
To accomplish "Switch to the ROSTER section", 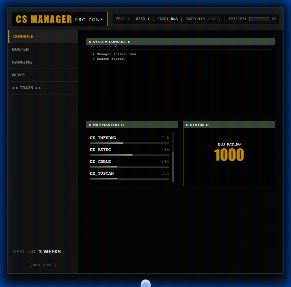I will tap(20, 49).
